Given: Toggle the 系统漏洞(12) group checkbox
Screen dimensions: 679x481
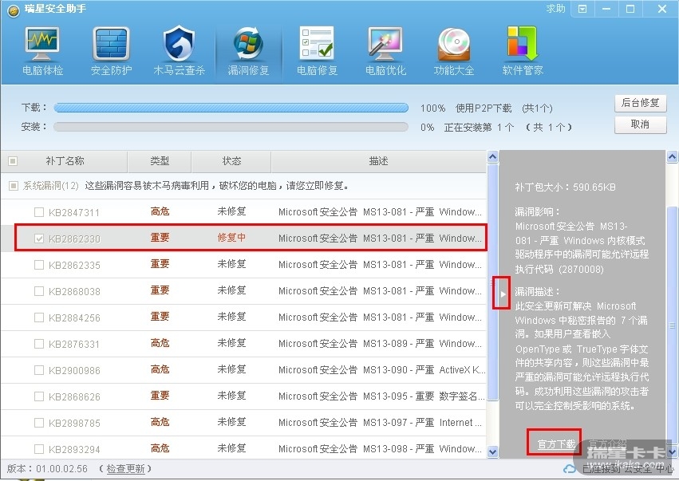Looking at the screenshot, I should (14, 186).
